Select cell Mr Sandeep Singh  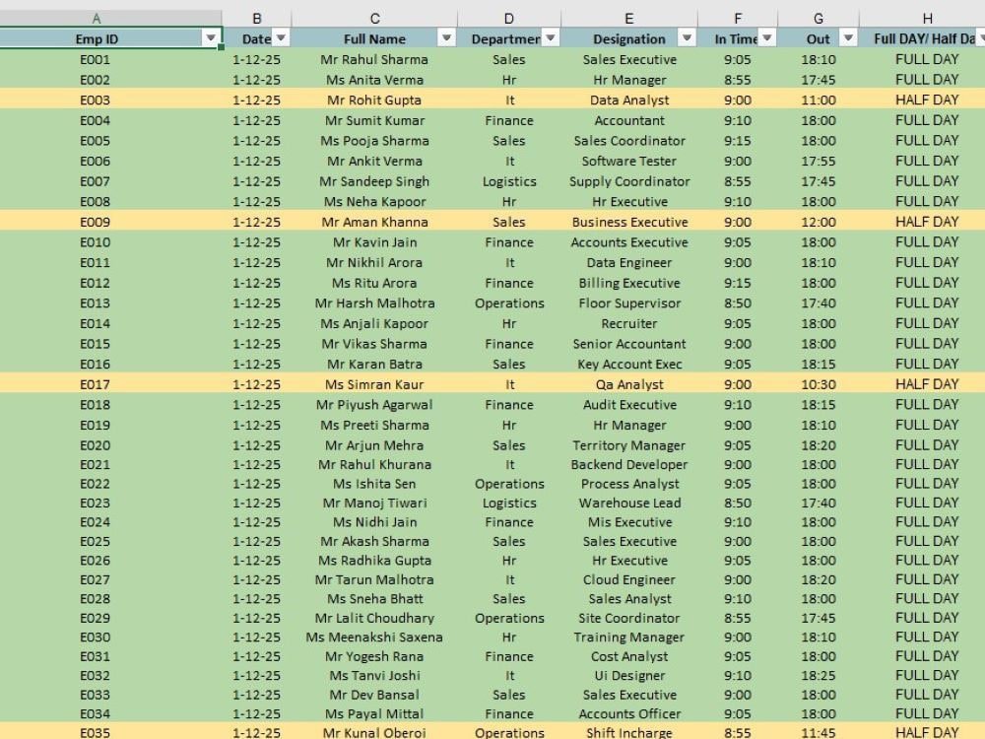(x=374, y=181)
